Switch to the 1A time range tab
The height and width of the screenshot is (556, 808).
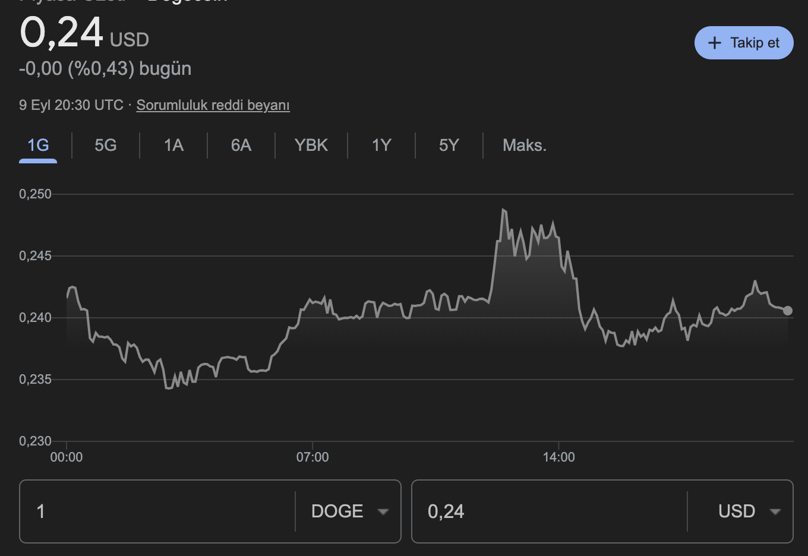(x=173, y=146)
